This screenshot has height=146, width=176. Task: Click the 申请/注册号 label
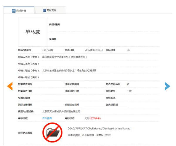[x=25, y=50]
